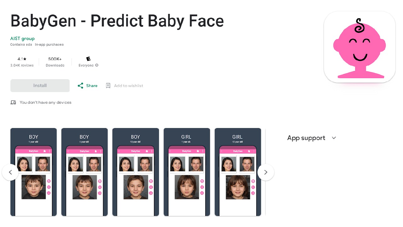Open the BOY 5 year old screenshot

[84, 172]
